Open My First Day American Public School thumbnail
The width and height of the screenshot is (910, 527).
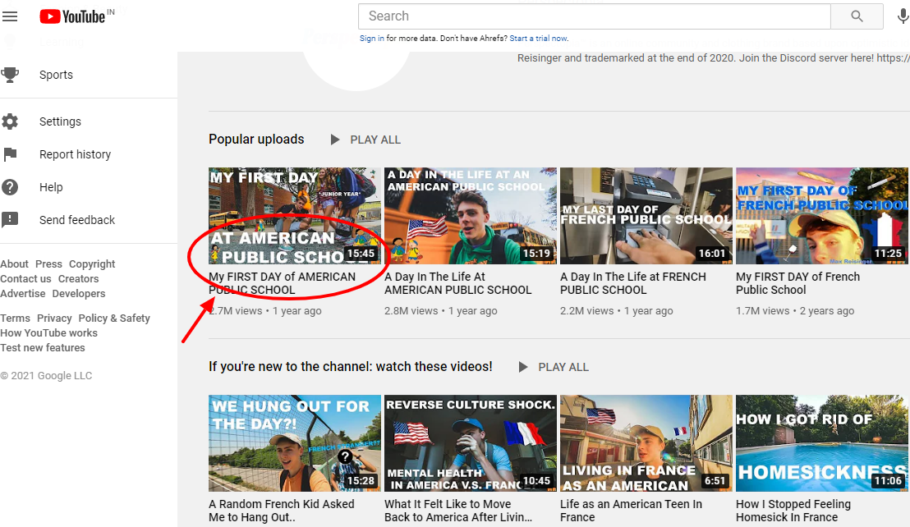coord(295,216)
